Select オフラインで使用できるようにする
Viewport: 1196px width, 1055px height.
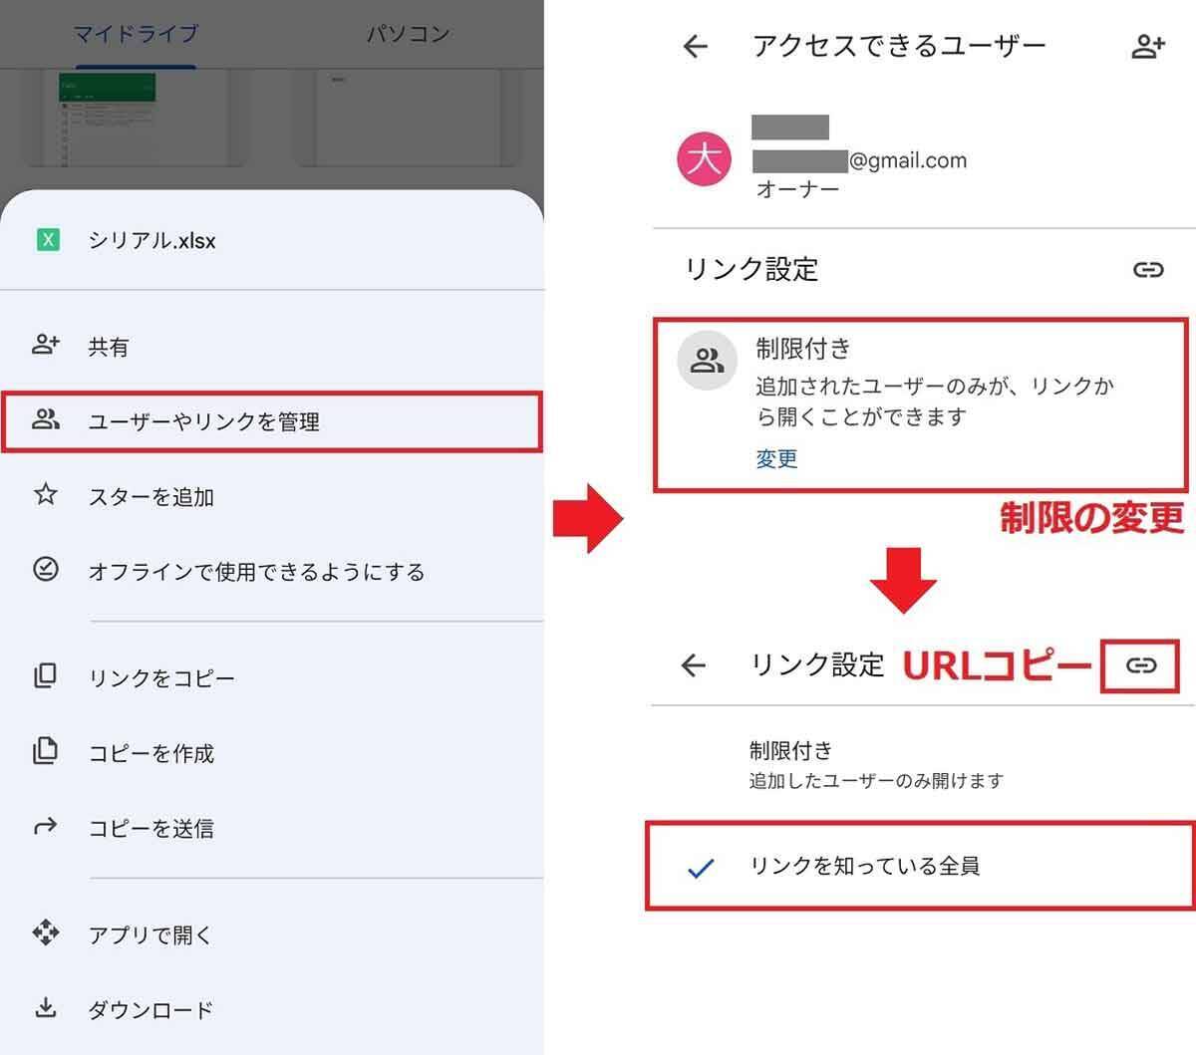coord(256,572)
